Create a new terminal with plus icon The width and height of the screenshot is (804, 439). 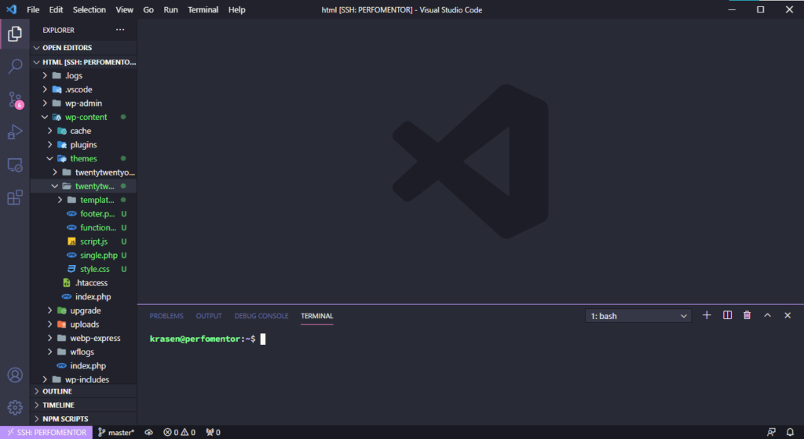tap(707, 315)
